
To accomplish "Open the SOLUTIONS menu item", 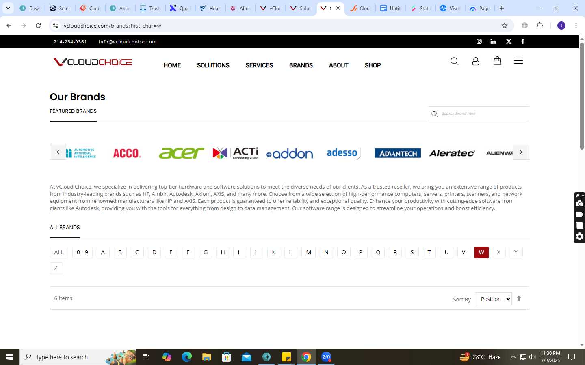I will coord(213,65).
